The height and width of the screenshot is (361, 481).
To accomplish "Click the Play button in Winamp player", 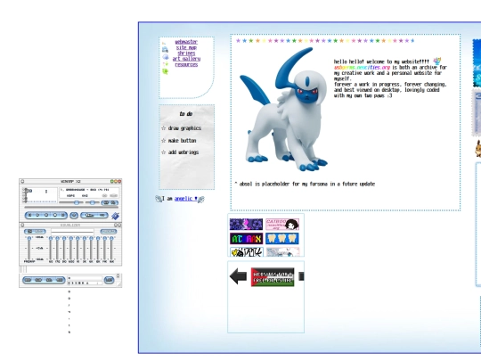I will (37, 215).
